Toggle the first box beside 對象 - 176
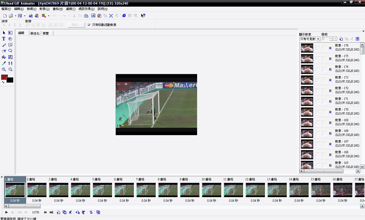This screenshot has height=220, width=365. (318, 48)
